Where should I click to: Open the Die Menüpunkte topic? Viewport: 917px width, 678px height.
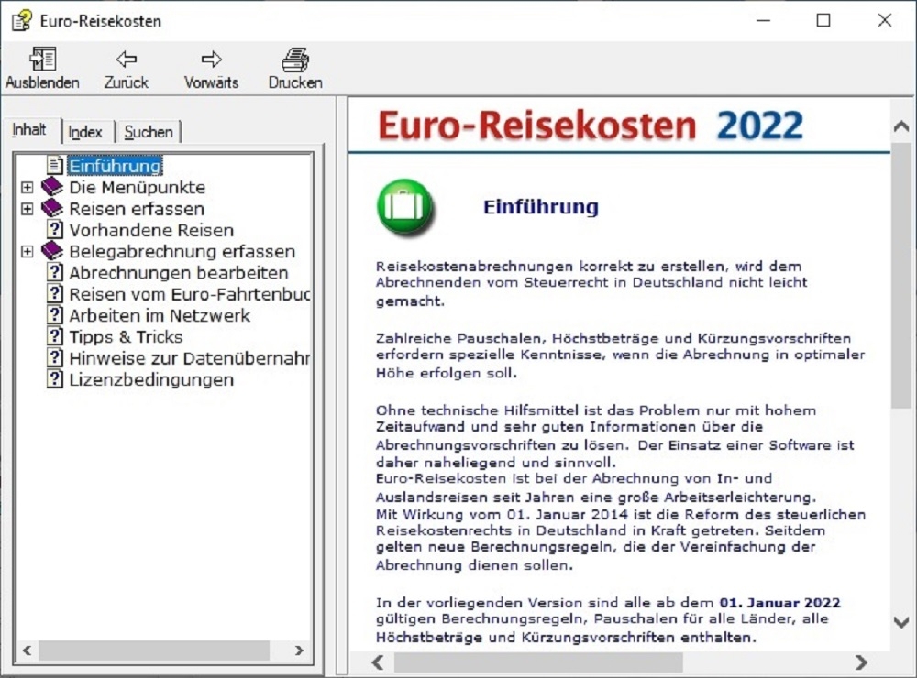(138, 188)
